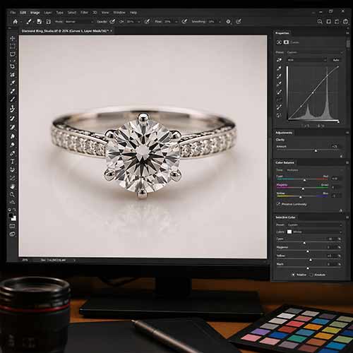The image size is (353, 353).
Task: Select the Type tool (T icon)
Action: click(x=13, y=162)
